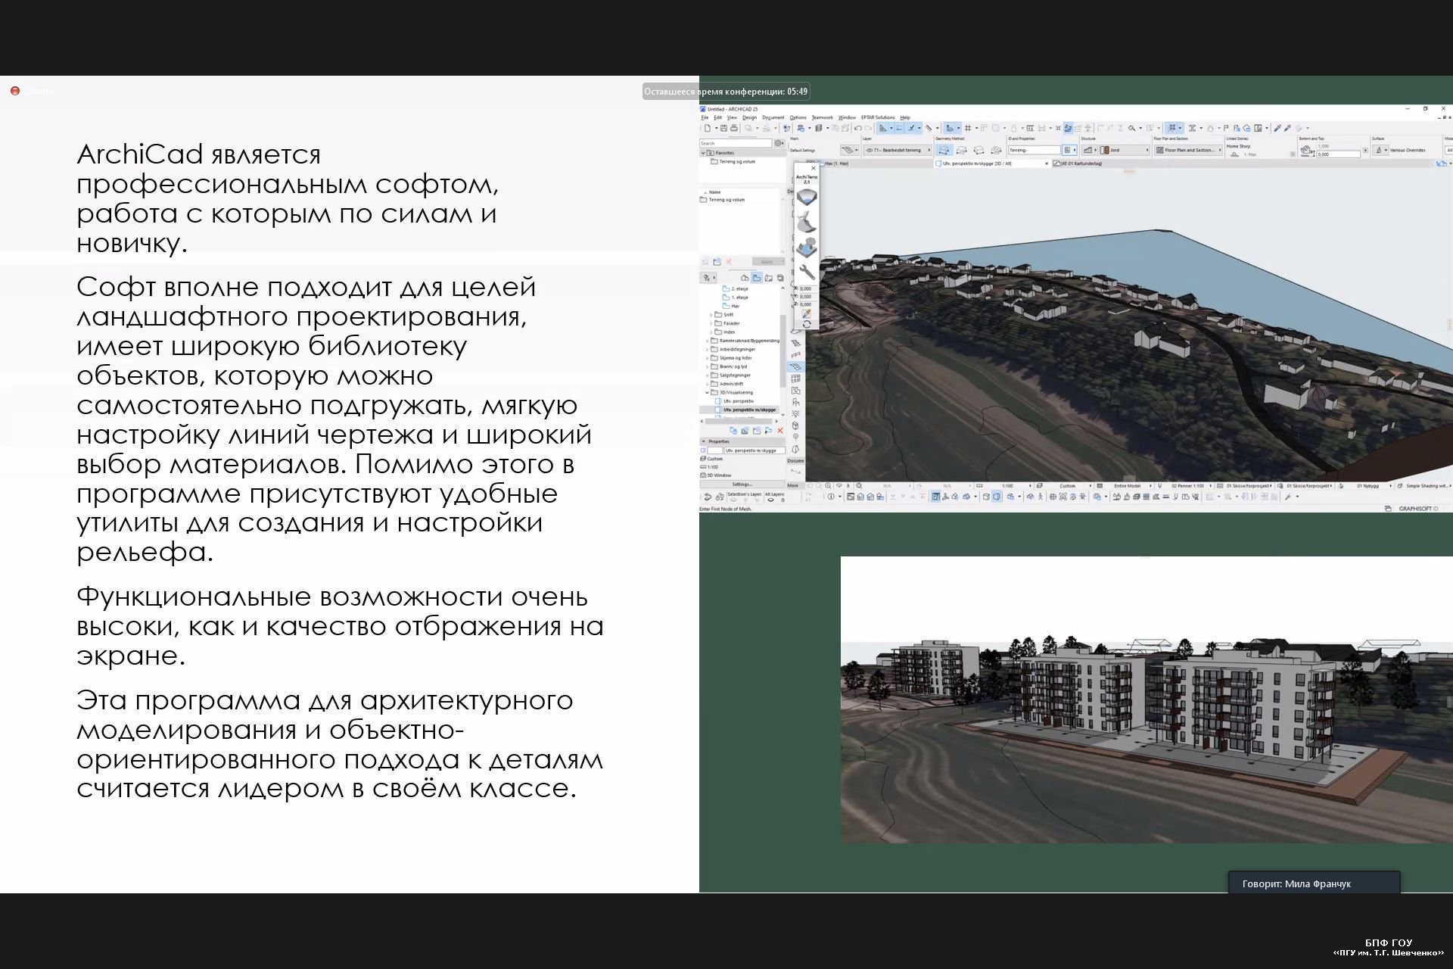
Task: Click the Favorites Search field
Action: (736, 143)
